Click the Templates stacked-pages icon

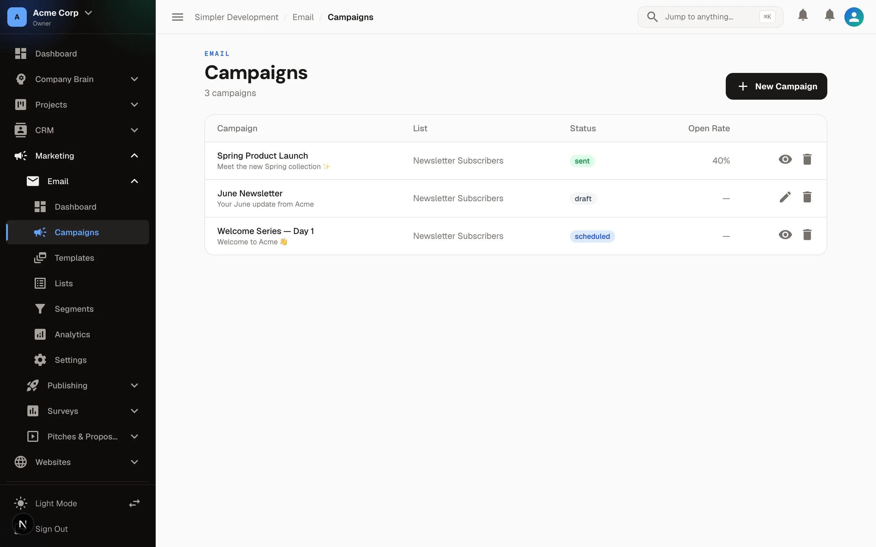40,258
